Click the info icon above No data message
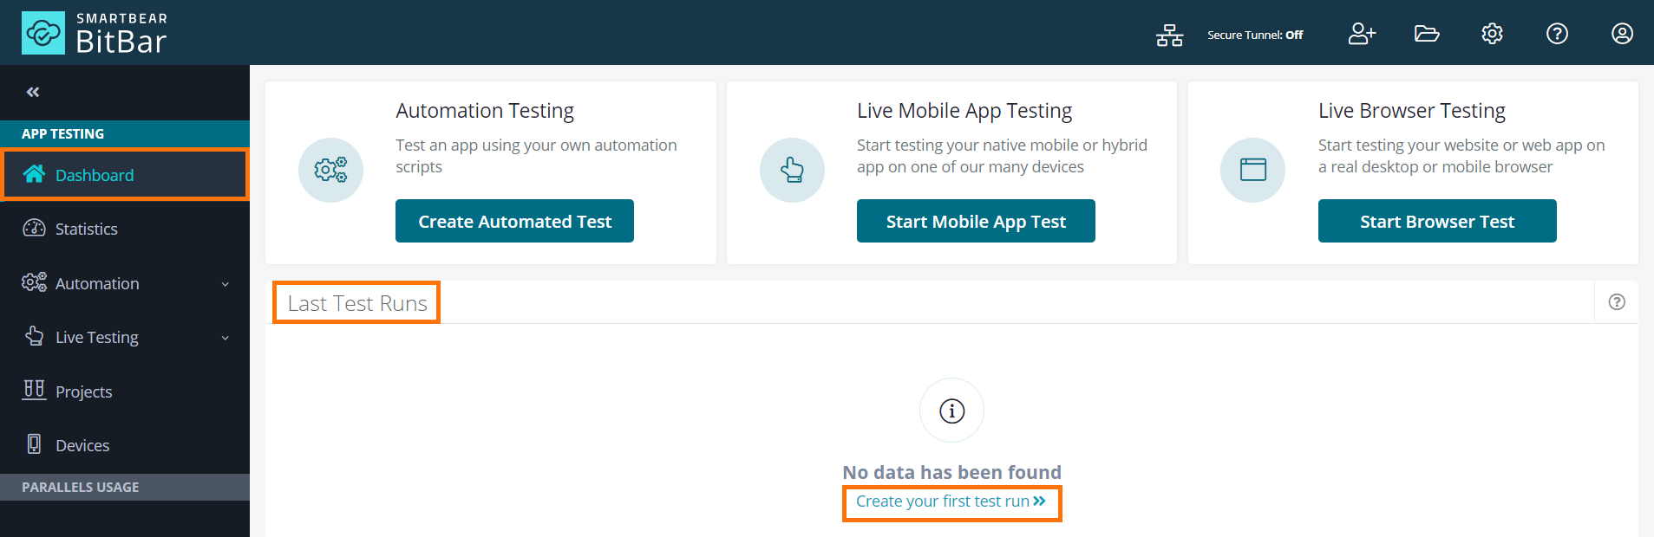The width and height of the screenshot is (1654, 537). point(951,410)
